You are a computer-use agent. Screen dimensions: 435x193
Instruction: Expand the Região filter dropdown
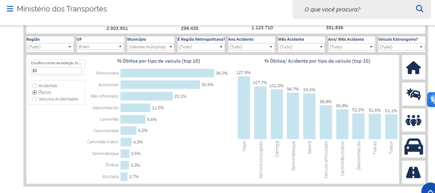pos(50,47)
